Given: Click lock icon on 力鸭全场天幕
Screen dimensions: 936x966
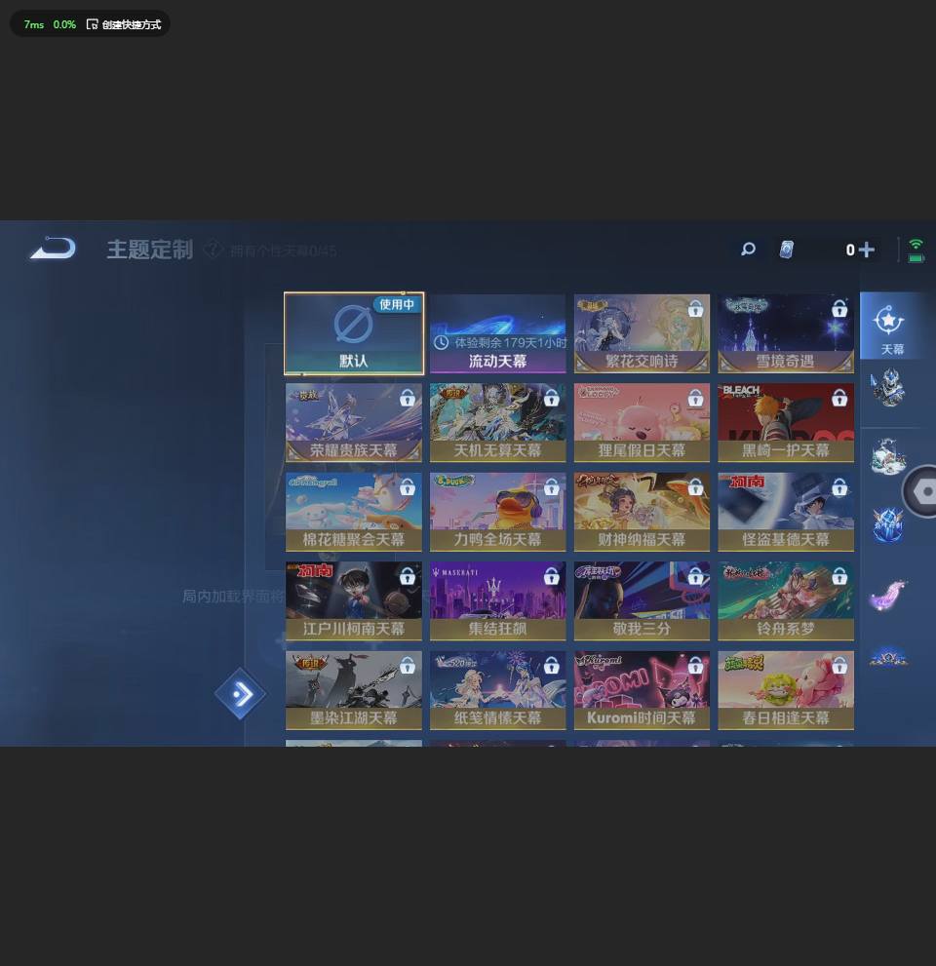Looking at the screenshot, I should (x=552, y=486).
